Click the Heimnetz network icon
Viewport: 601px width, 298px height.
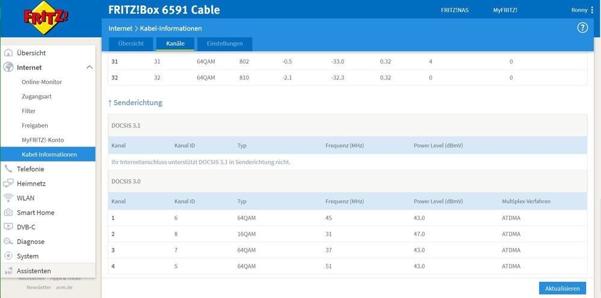point(8,183)
